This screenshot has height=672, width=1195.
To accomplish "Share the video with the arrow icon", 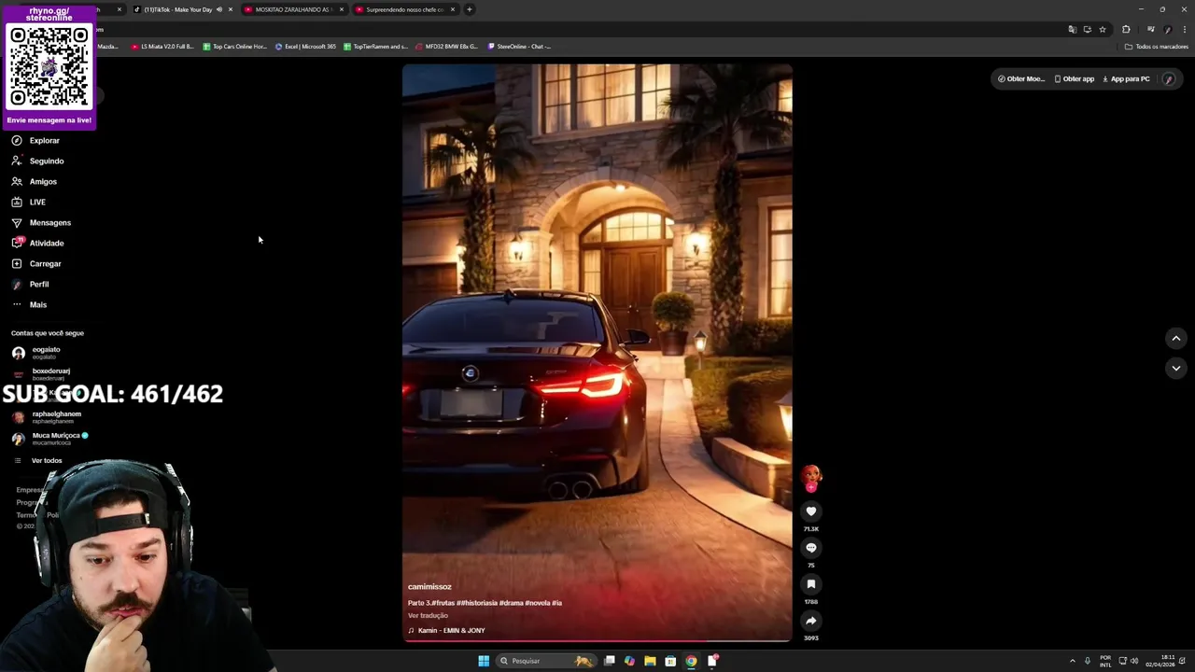I will [810, 621].
